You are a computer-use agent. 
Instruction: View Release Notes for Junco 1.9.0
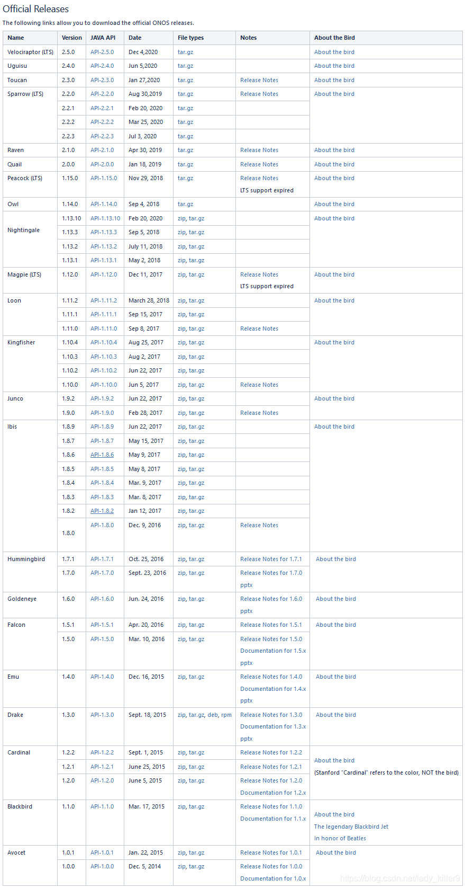[x=259, y=412]
